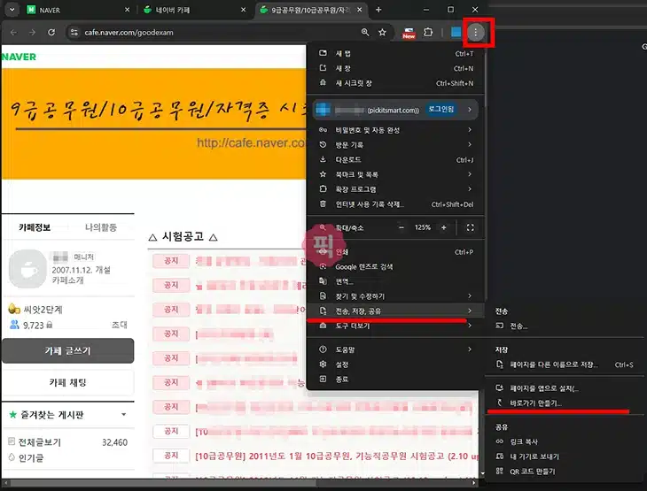This screenshot has width=647, height=491.
Task: Switch to the 네이버 카페 tab
Action: pos(186,10)
